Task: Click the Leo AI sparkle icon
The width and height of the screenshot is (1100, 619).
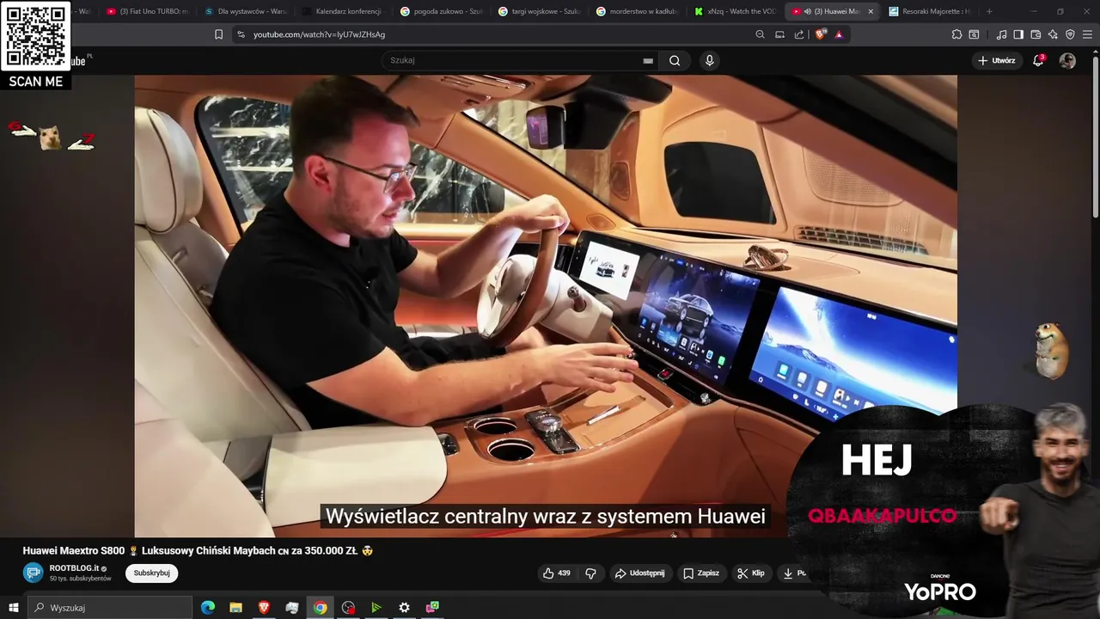Action: [x=1053, y=34]
